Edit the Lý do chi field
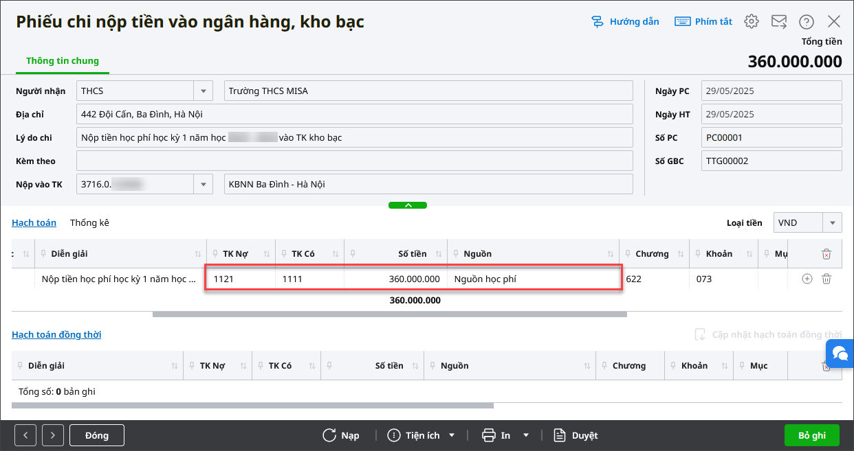Viewport: 854px width, 451px height. 355,138
